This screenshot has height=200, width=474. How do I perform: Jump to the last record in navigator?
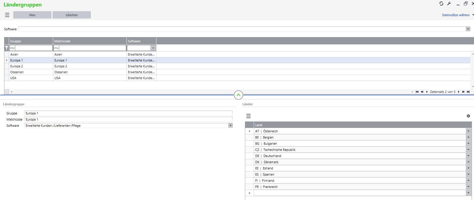coord(468,92)
